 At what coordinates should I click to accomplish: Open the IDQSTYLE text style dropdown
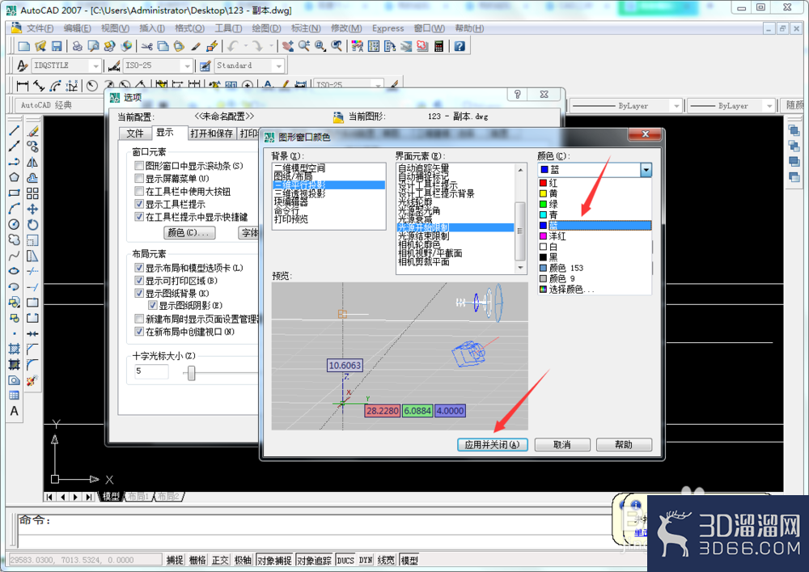coord(95,66)
